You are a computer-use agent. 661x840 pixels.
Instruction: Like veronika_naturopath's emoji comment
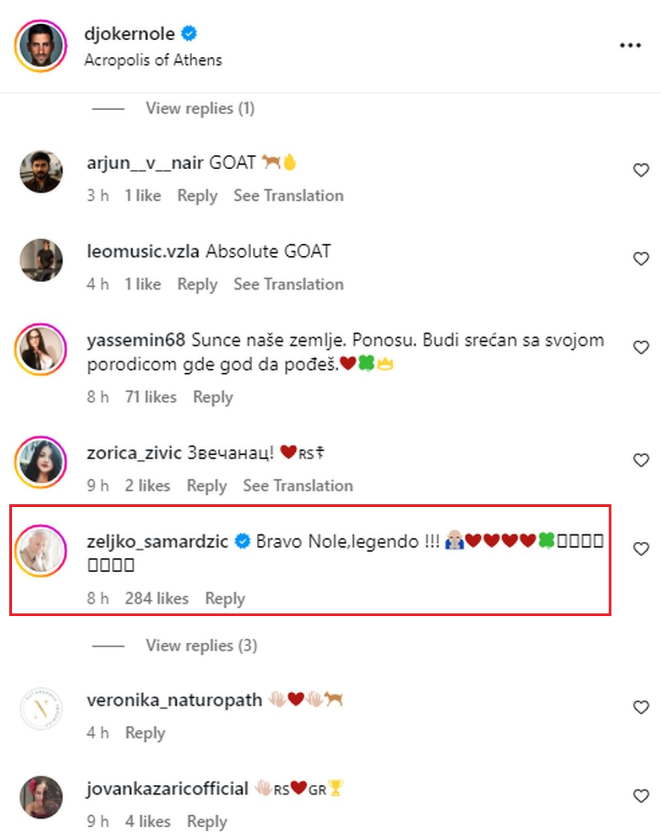(x=641, y=707)
